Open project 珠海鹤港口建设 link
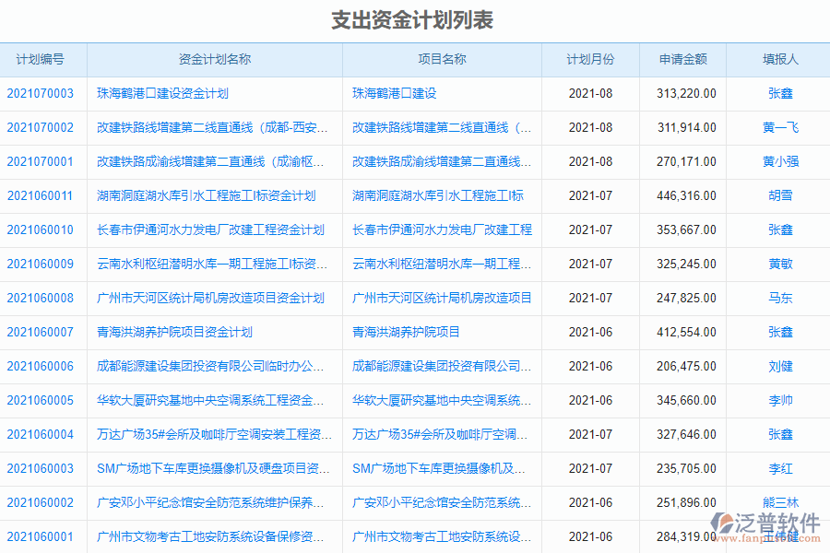 coord(397,93)
